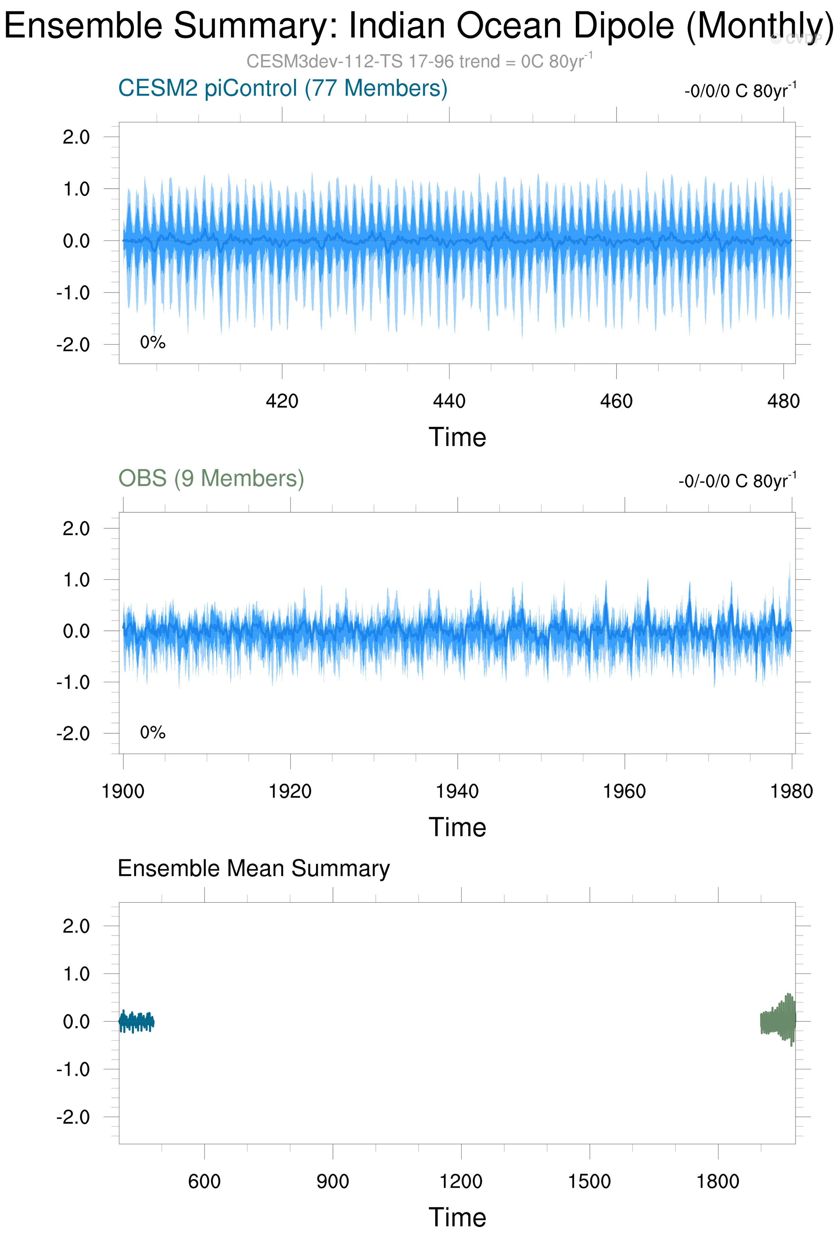Select the green 'OBS (9 Members)' panel title
839x1238 pixels.
tap(211, 478)
